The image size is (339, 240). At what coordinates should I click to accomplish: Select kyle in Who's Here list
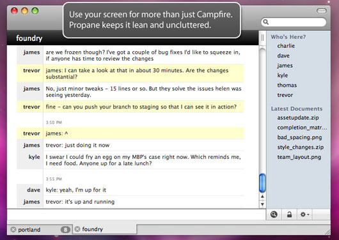tap(282, 75)
